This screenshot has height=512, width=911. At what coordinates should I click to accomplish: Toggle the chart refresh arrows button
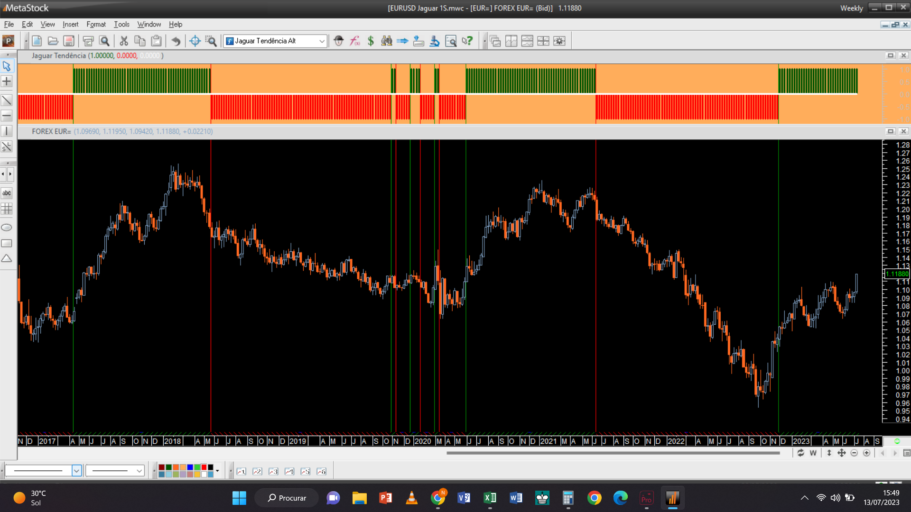(x=800, y=453)
